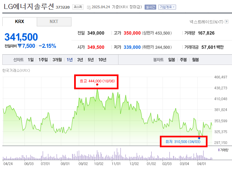232x169 pixels.
Task: Click the trading value 57,601 백만
Action: click(x=212, y=47)
